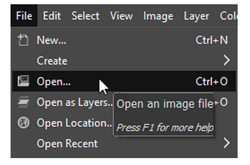Viewport: 250px width, 165px height.
Task: Open the Edit menu
Action: click(52, 16)
